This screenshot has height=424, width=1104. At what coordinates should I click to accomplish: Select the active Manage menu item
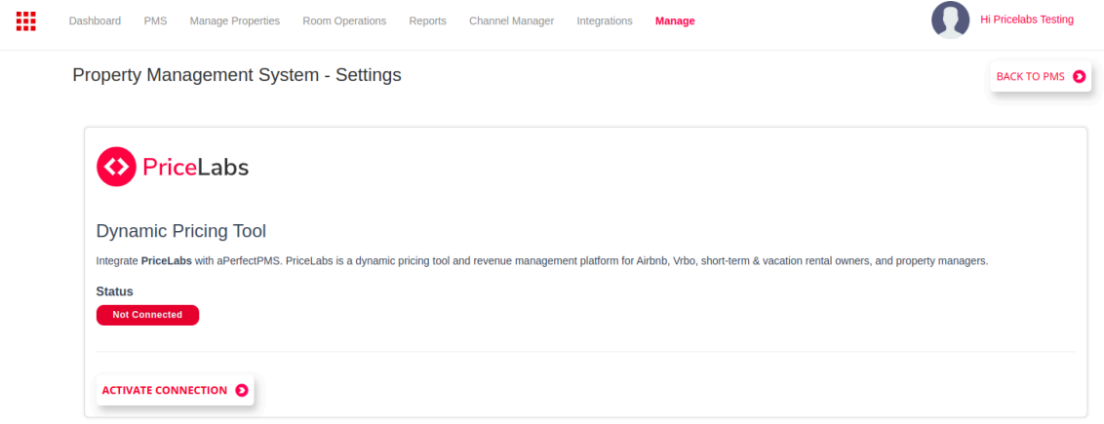tap(675, 21)
